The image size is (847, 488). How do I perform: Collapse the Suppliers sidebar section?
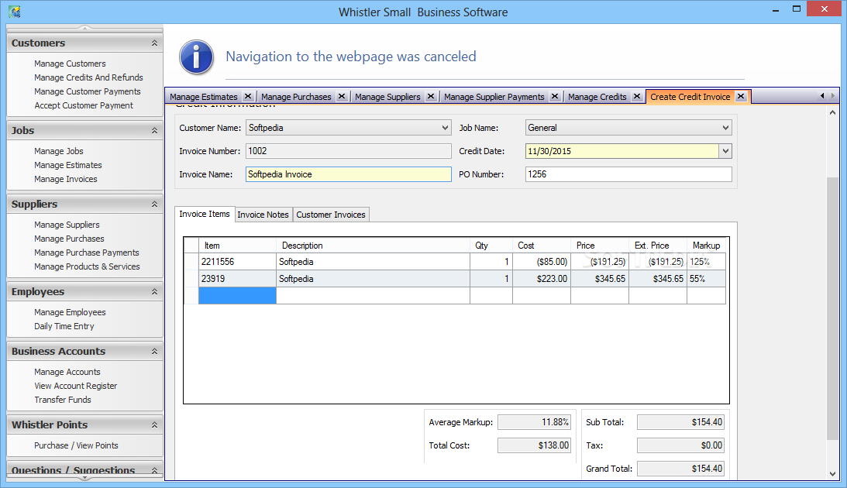click(154, 204)
